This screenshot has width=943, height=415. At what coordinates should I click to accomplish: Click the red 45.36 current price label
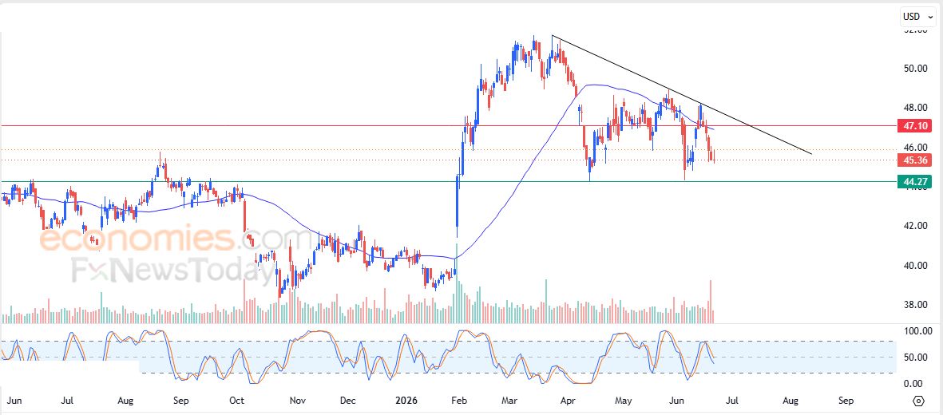click(x=914, y=160)
